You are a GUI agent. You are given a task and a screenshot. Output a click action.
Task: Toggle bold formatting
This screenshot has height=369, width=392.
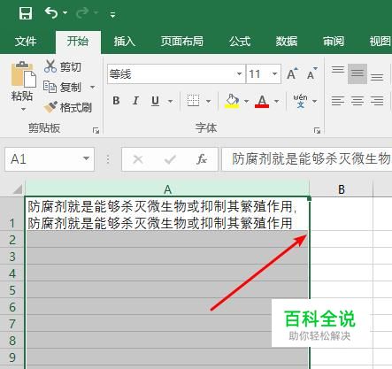(116, 101)
